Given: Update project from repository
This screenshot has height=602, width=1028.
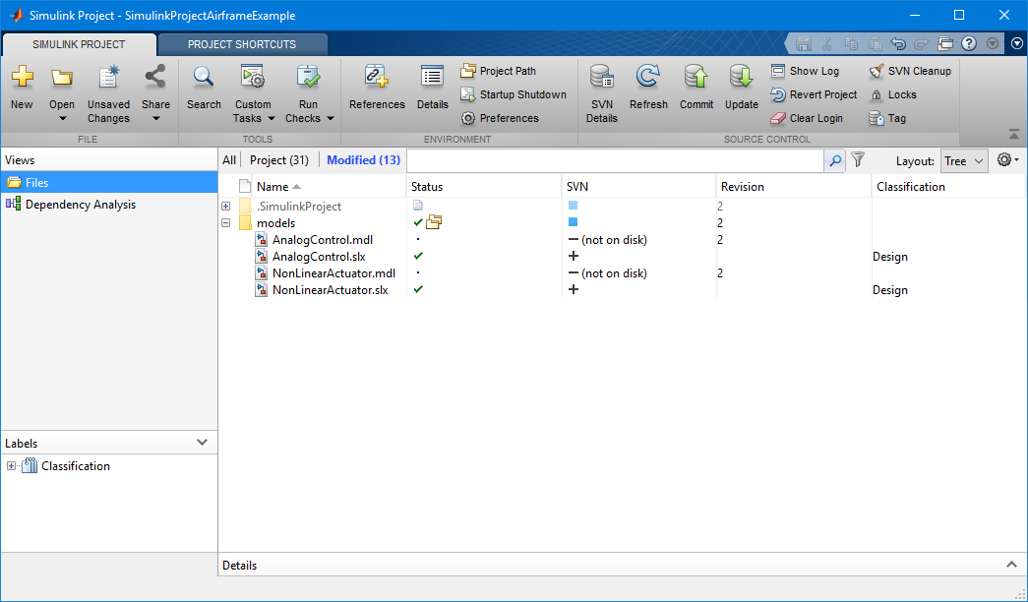Looking at the screenshot, I should [742, 88].
